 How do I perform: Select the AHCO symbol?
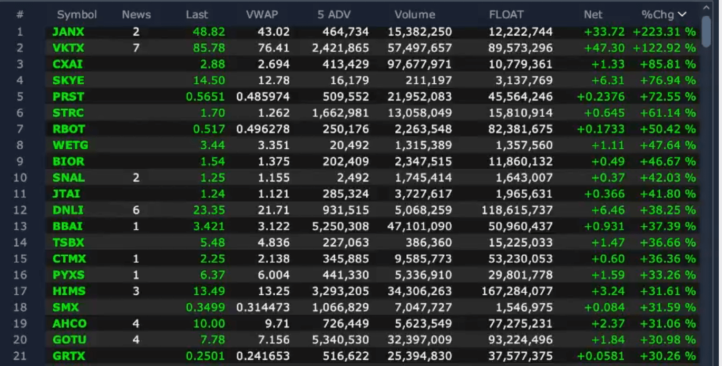[x=70, y=323]
